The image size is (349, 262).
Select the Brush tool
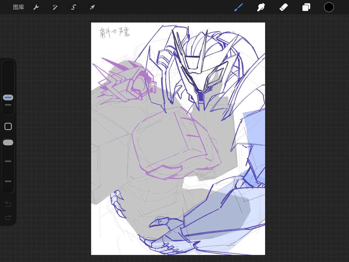(x=238, y=7)
